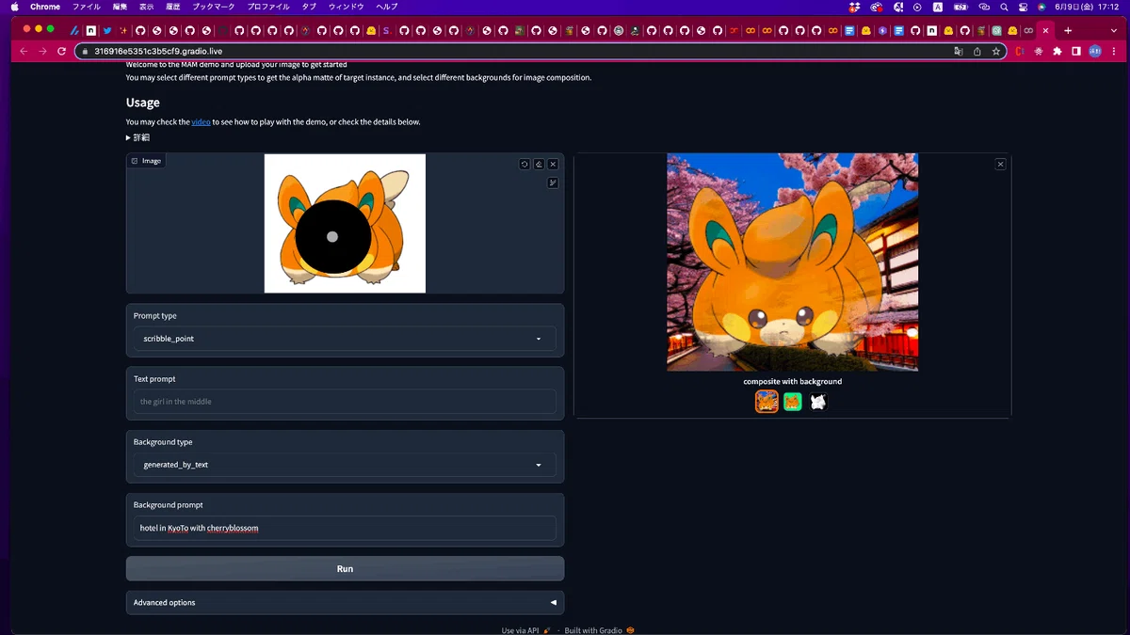Open the ヘルプ menu
Image resolution: width=1130 pixels, height=635 pixels.
[x=387, y=7]
